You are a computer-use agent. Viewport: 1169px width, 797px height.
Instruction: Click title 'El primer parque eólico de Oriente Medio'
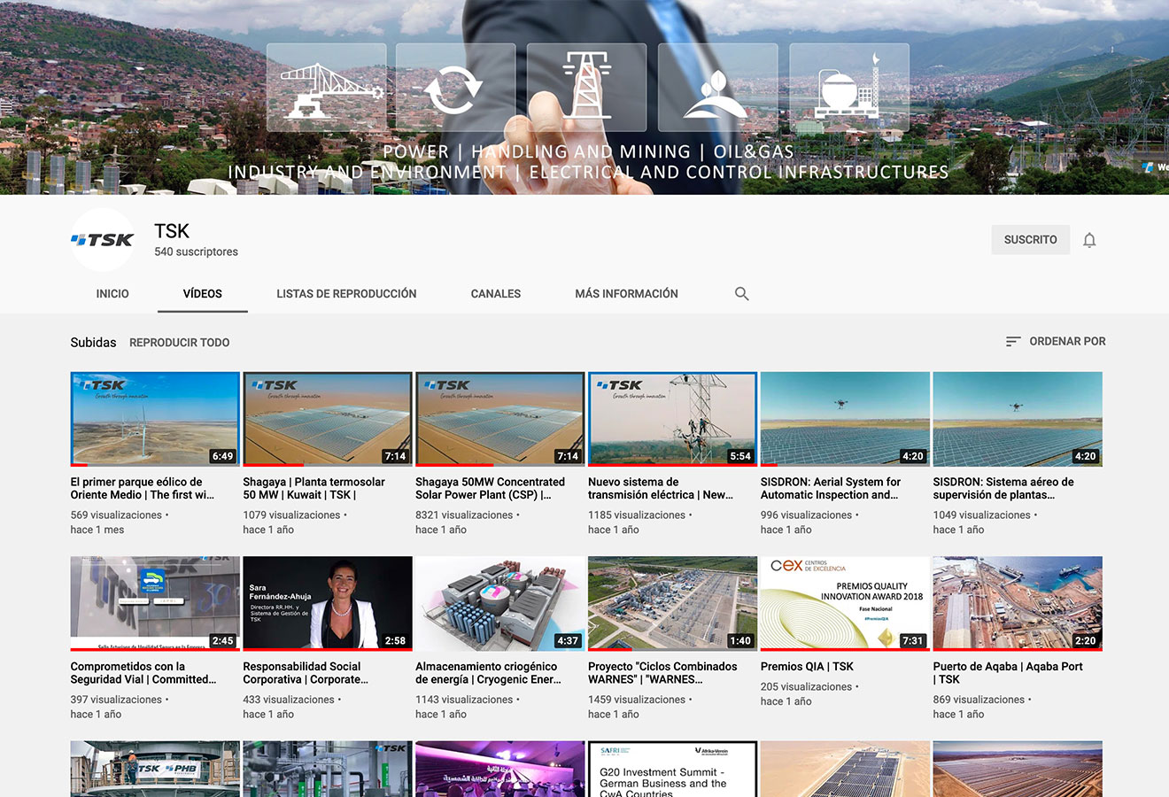click(x=143, y=489)
